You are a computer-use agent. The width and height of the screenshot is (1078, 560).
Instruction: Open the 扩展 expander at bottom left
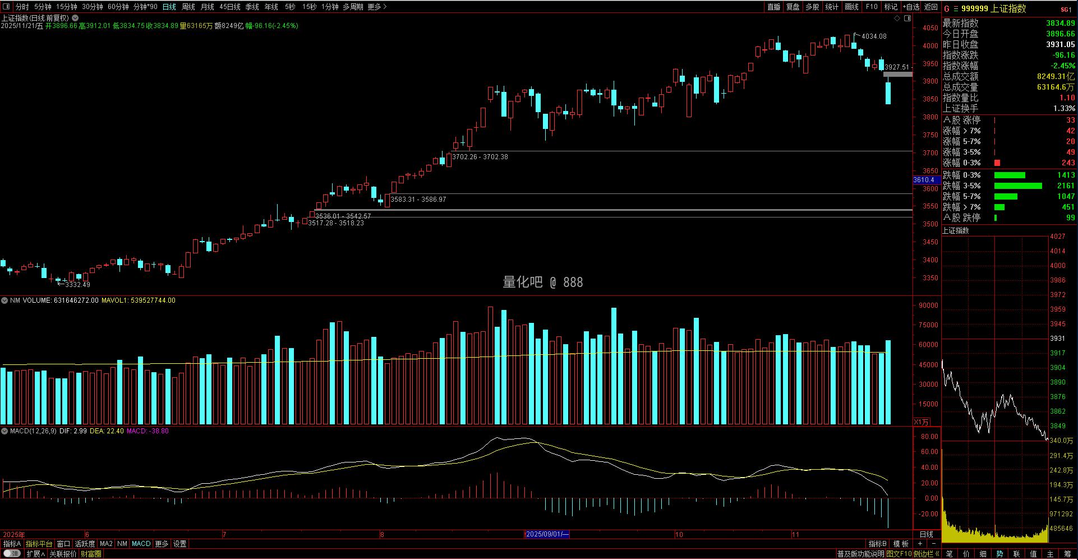[x=35, y=554]
